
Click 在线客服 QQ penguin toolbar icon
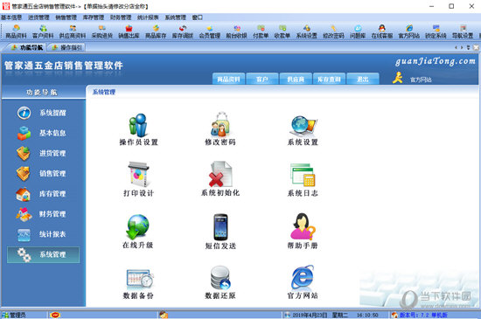pos(382,32)
